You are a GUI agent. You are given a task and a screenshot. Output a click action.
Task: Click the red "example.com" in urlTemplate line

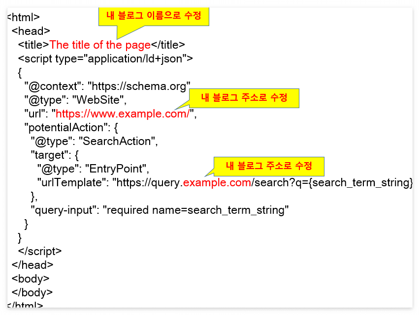click(217, 183)
